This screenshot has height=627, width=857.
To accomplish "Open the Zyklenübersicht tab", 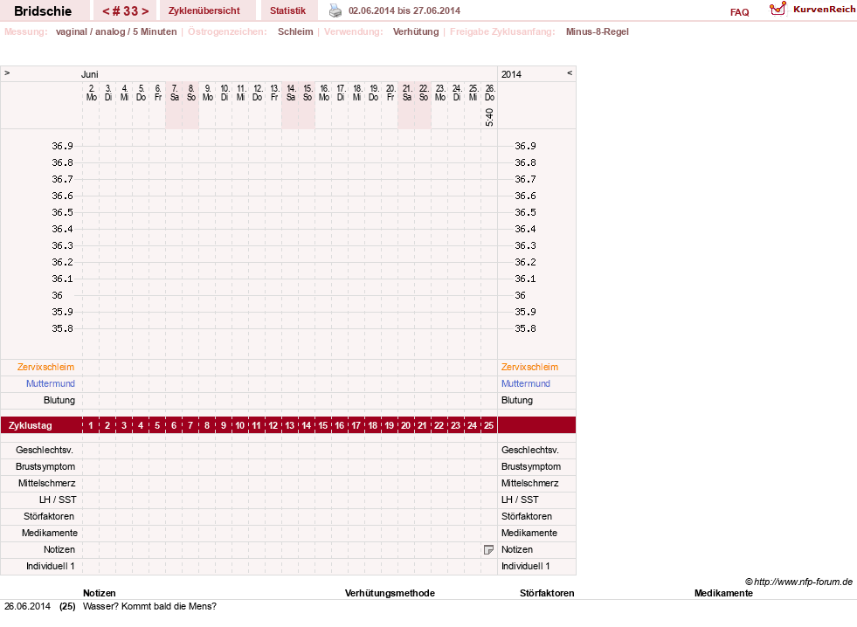I will pos(204,10).
